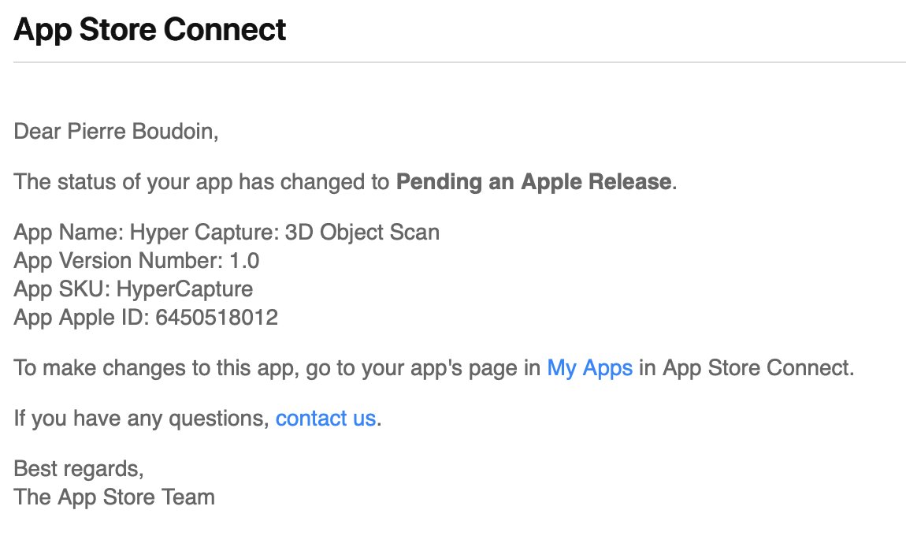
Task: Select the greeting 'Dear Pierre Boudoin,'
Action: [x=116, y=132]
